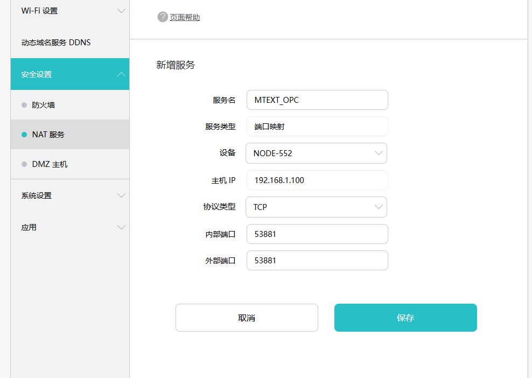
Task: Select the 内部端口 field containing 53881
Action: tap(317, 234)
